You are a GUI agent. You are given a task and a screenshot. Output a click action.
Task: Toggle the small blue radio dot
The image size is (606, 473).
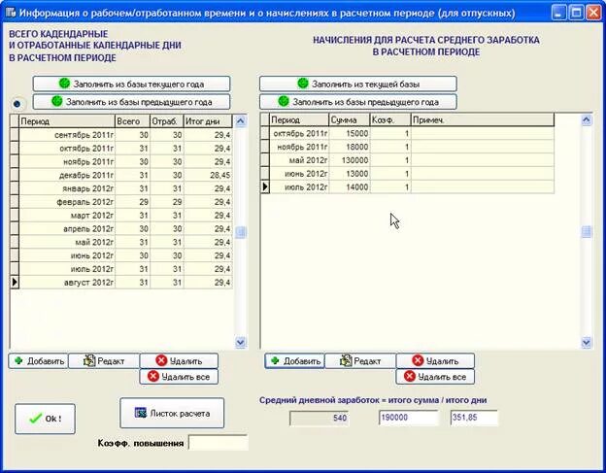point(17,104)
